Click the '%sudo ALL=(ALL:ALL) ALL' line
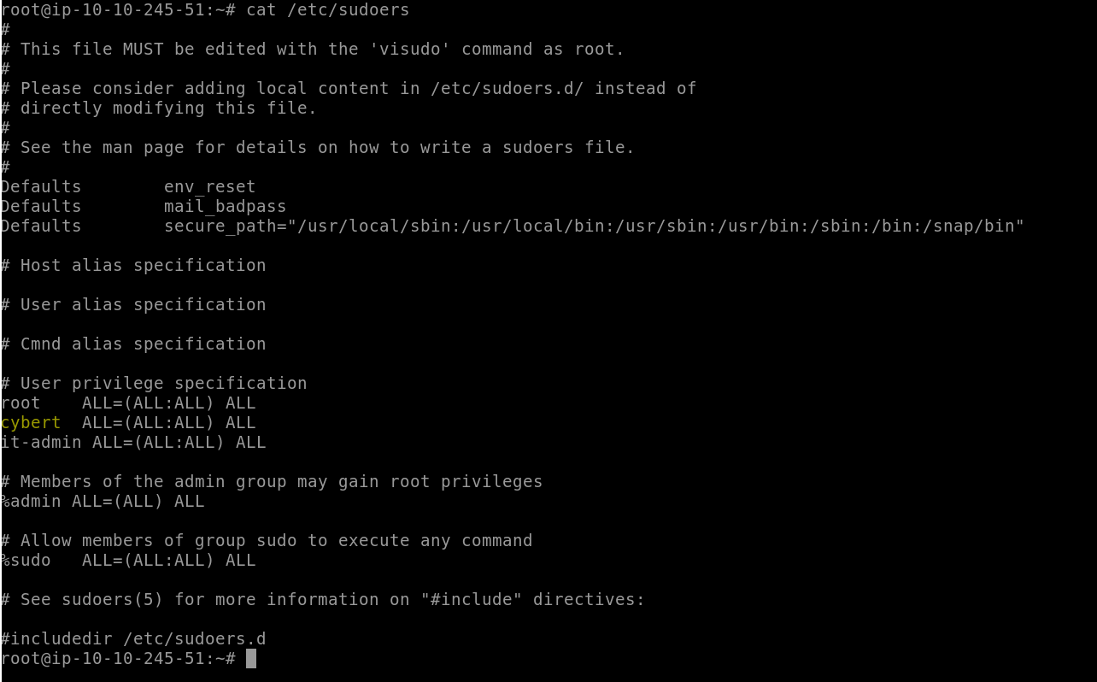 128,560
